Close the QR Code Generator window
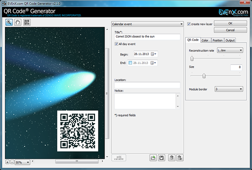This screenshot has height=170, width=252. (245, 2)
